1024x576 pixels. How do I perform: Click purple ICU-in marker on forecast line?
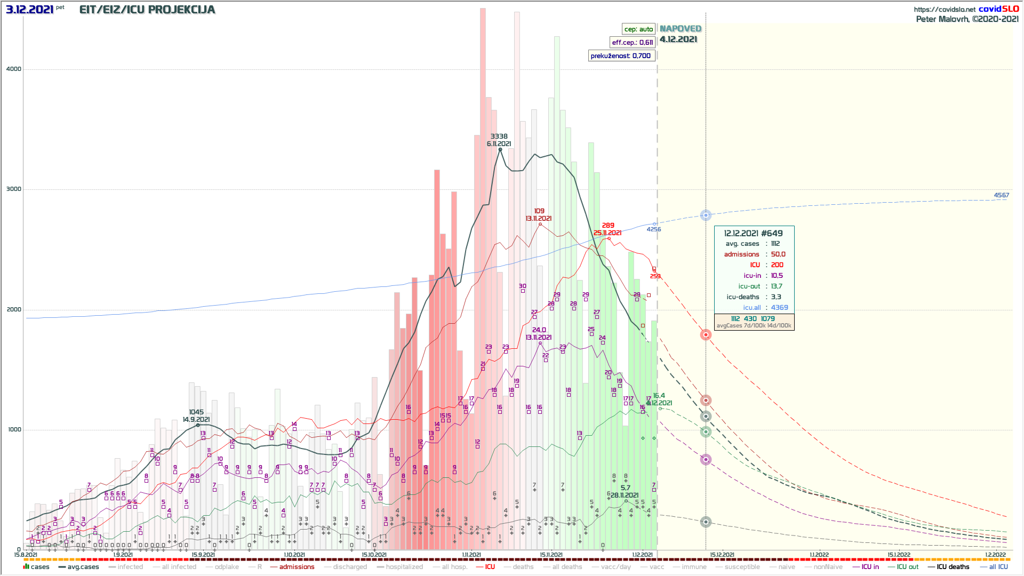click(706, 460)
